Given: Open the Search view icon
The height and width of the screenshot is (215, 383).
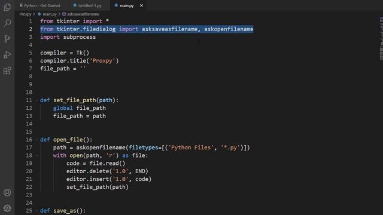Looking at the screenshot, I should point(7,23).
